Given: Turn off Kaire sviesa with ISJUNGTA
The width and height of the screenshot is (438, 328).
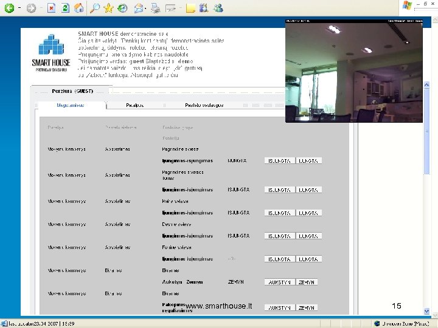Looking at the screenshot, I should [279, 213].
